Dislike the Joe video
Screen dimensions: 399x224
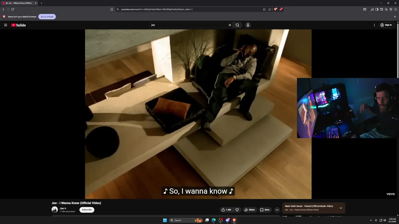point(237,210)
